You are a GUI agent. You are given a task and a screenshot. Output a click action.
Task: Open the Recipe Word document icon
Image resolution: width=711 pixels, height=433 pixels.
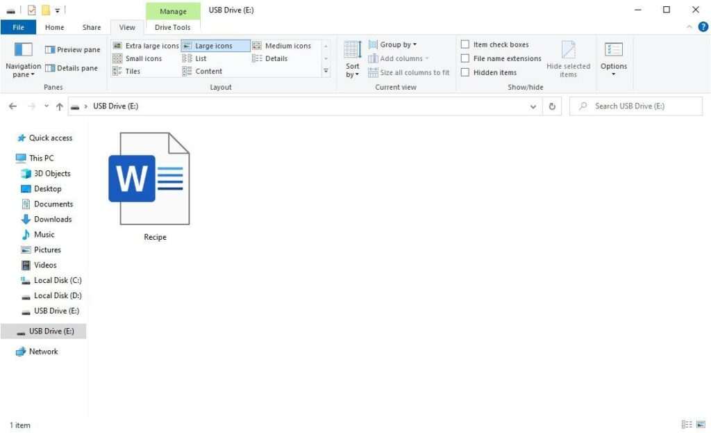[150, 179]
